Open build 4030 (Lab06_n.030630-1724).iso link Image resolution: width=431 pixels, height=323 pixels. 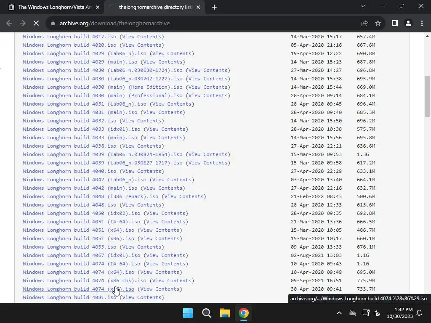click(103, 70)
